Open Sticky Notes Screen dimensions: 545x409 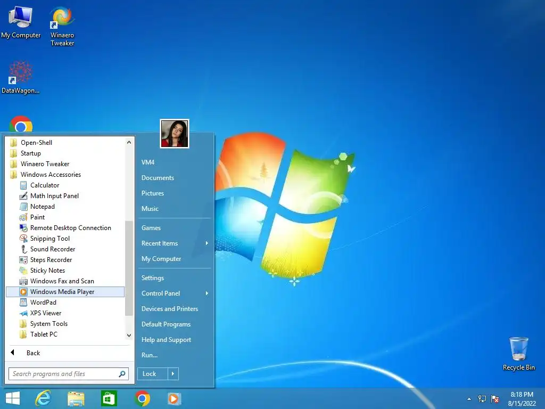click(65, 270)
